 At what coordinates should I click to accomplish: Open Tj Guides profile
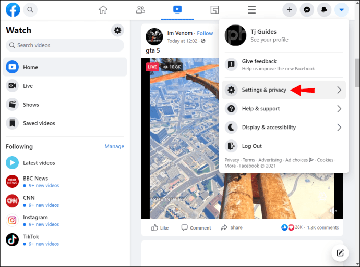coord(284,35)
